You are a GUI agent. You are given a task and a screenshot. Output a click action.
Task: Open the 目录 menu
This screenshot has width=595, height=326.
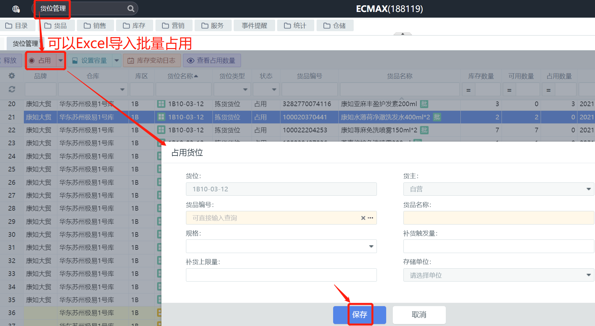[x=17, y=26]
